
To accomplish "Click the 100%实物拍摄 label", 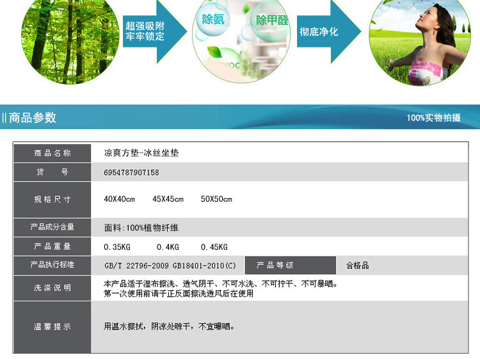I will click(433, 118).
